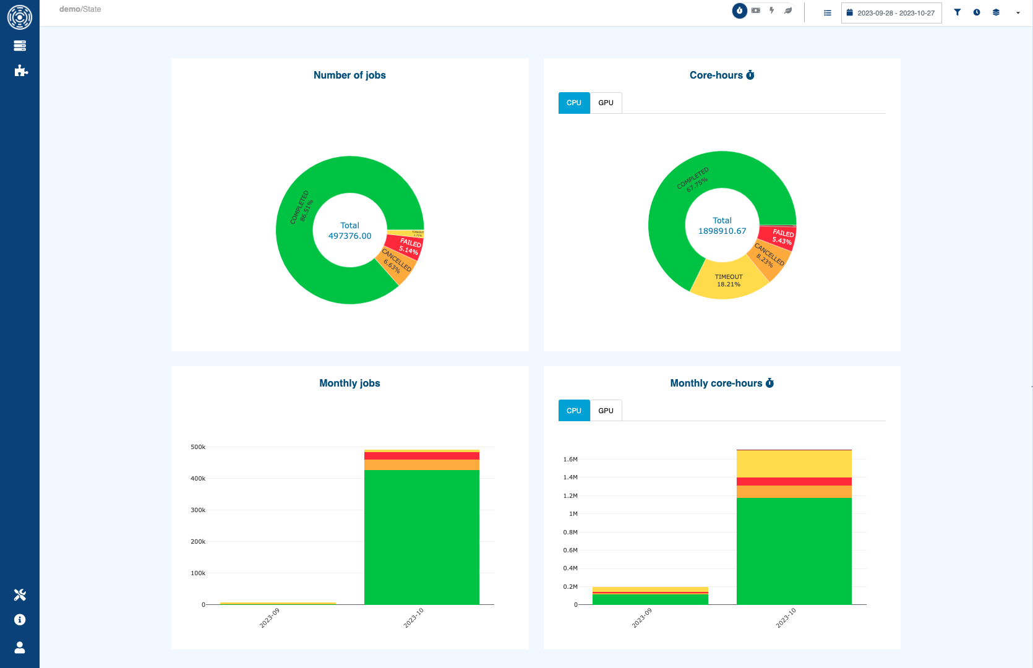This screenshot has height=668, width=1033.
Task: Click the stacked layers icon
Action: coord(996,12)
